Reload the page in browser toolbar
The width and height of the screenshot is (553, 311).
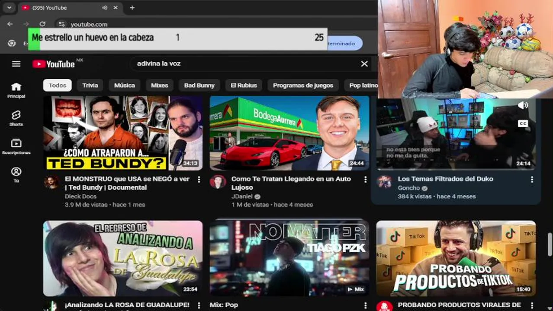point(42,24)
